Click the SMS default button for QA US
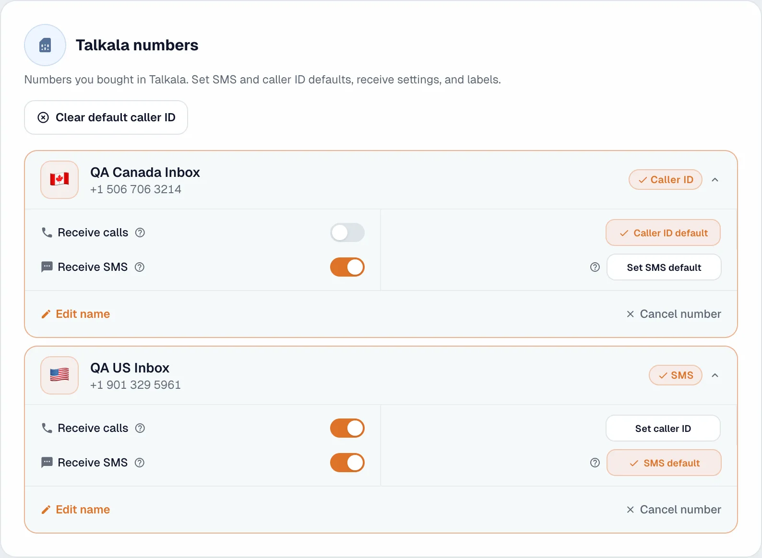 pyautogui.click(x=664, y=463)
